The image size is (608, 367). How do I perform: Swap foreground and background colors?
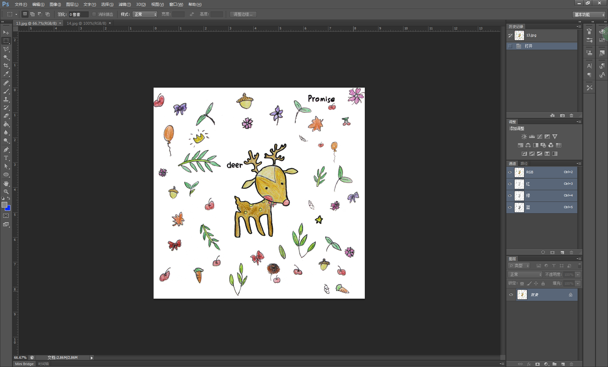click(x=9, y=198)
